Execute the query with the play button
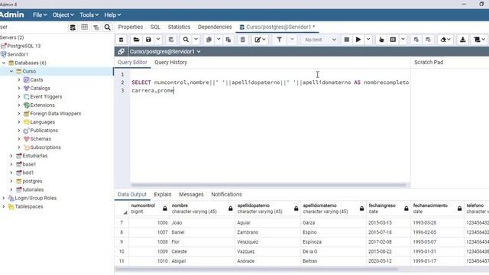Screen dimensions: 489x275 [358, 40]
